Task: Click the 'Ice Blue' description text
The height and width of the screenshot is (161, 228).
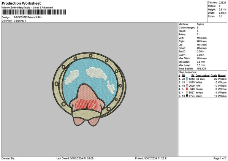Action: [x=200, y=79]
